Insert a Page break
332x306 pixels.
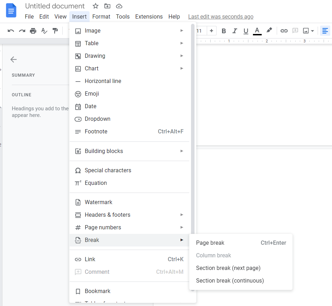point(241,243)
